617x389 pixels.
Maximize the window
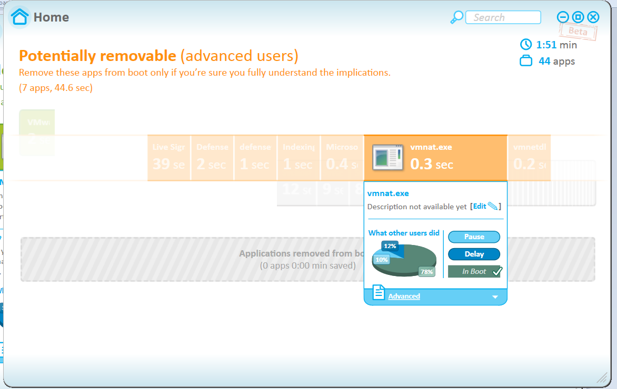[578, 17]
